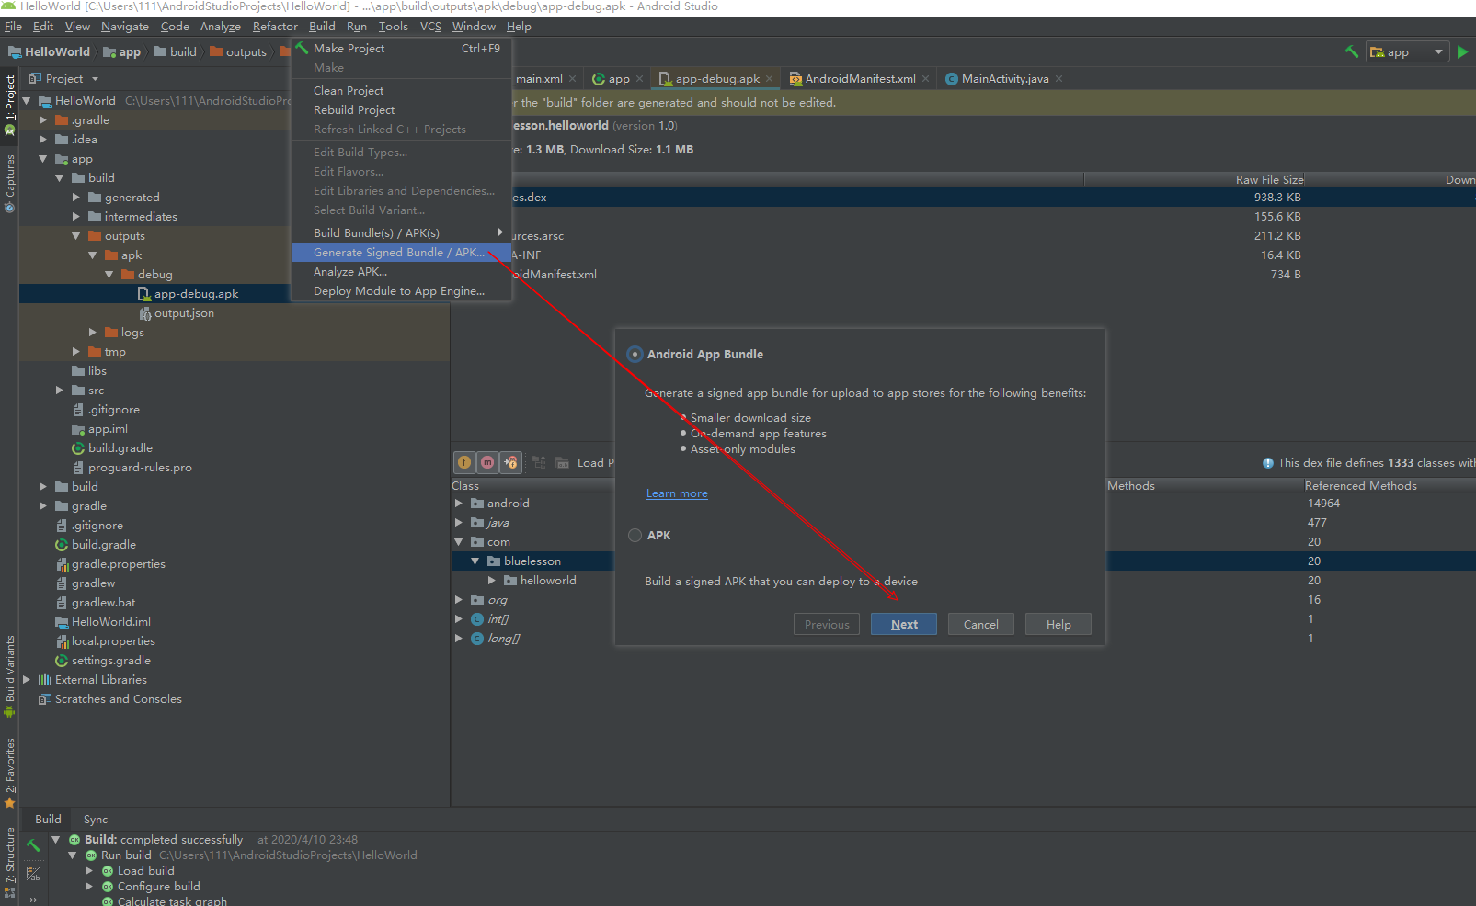Click the gradle.properties file icon
Viewport: 1476px width, 906px height.
tap(62, 564)
